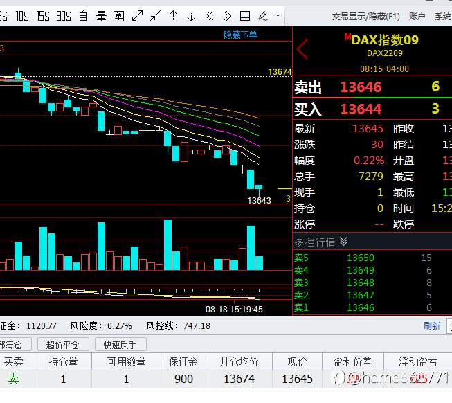This screenshot has width=452, height=403.
Task: Click the 13643 low price label on chart
Action: [259, 200]
